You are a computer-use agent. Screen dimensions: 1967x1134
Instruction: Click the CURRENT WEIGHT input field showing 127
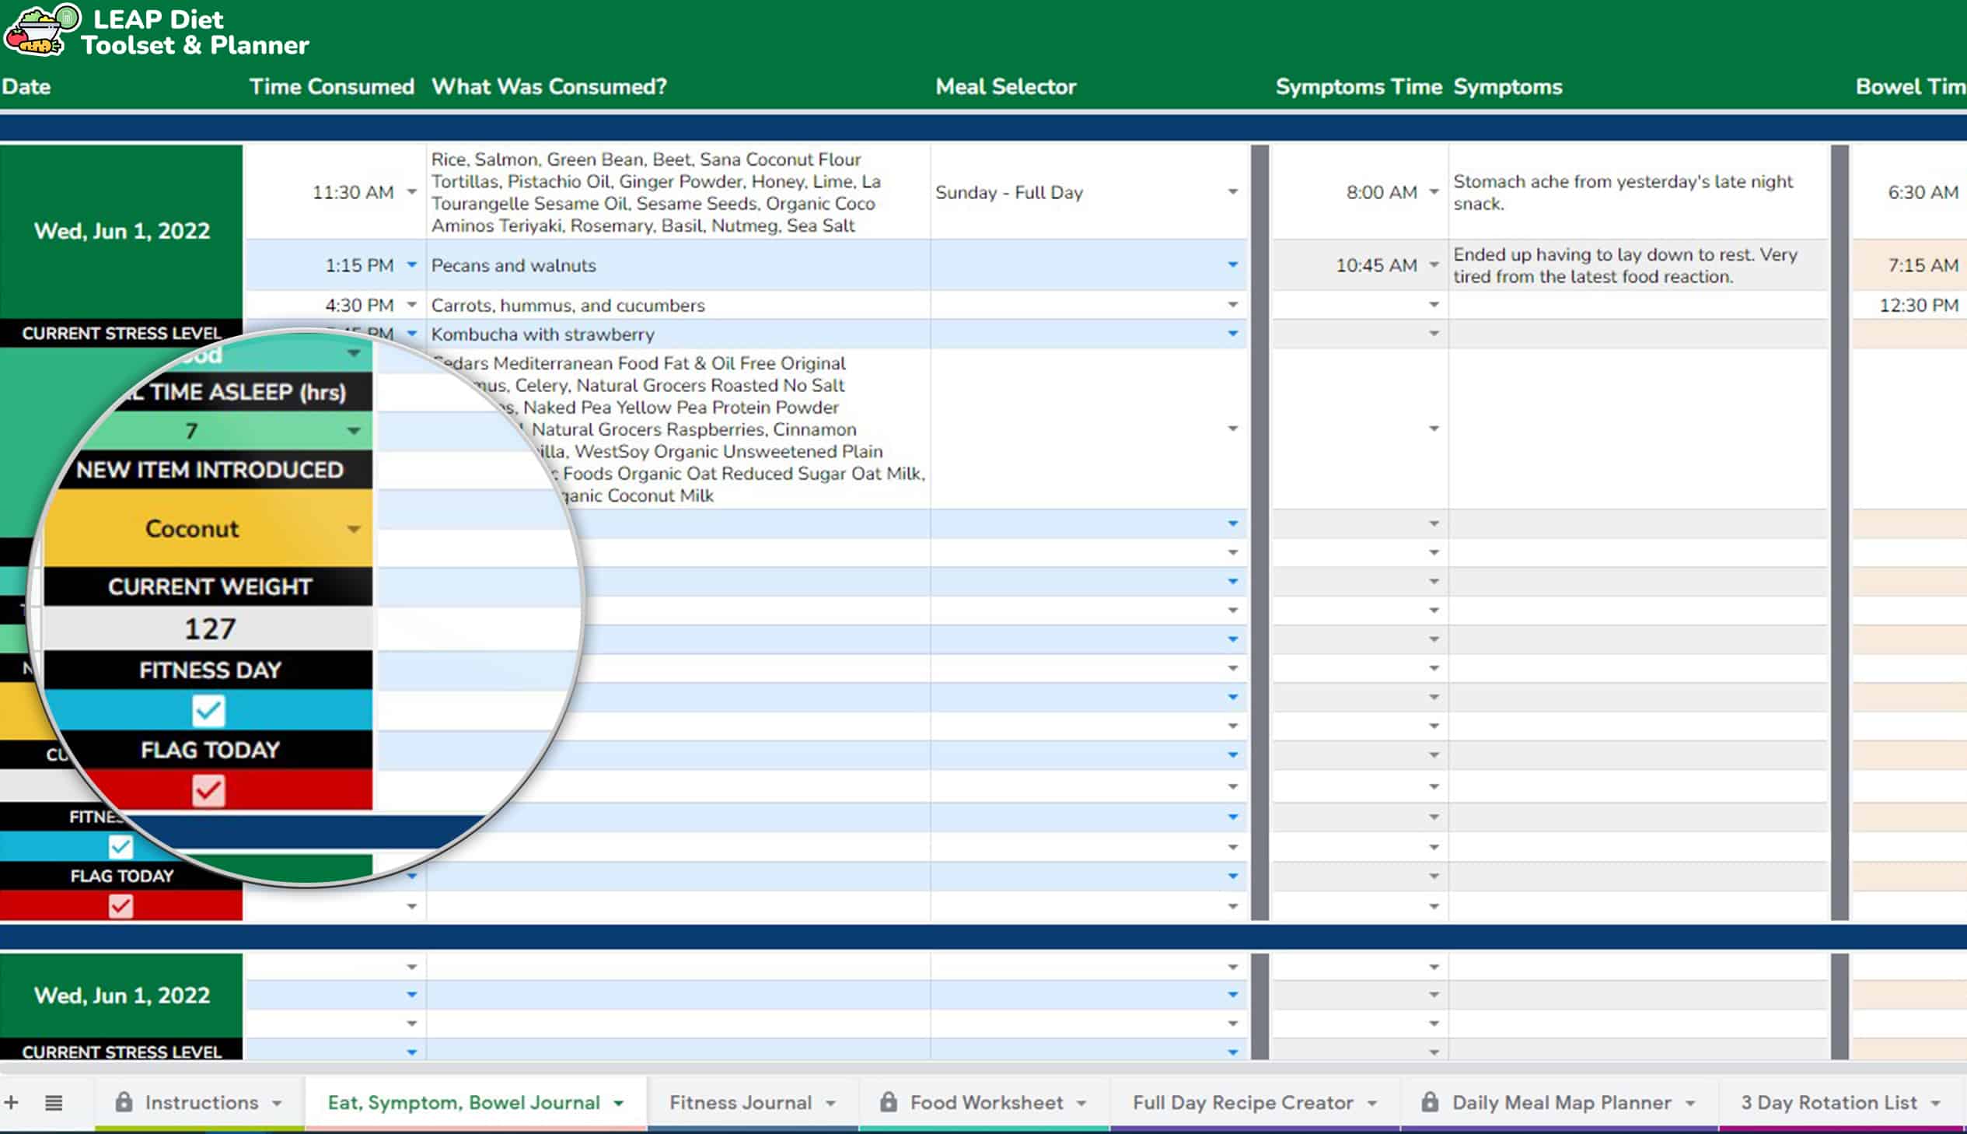tap(211, 627)
